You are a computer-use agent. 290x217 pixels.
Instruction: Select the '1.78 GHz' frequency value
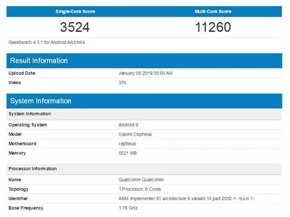click(128, 208)
